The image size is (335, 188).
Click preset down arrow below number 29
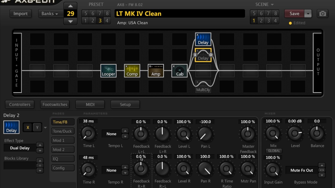click(70, 21)
